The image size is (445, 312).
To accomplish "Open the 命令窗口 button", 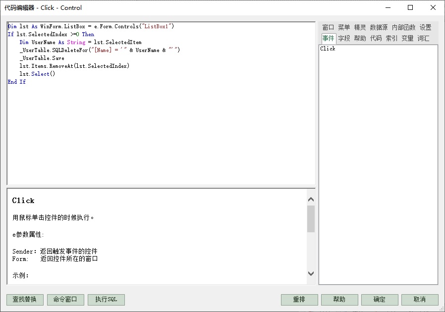I will coord(65,300).
